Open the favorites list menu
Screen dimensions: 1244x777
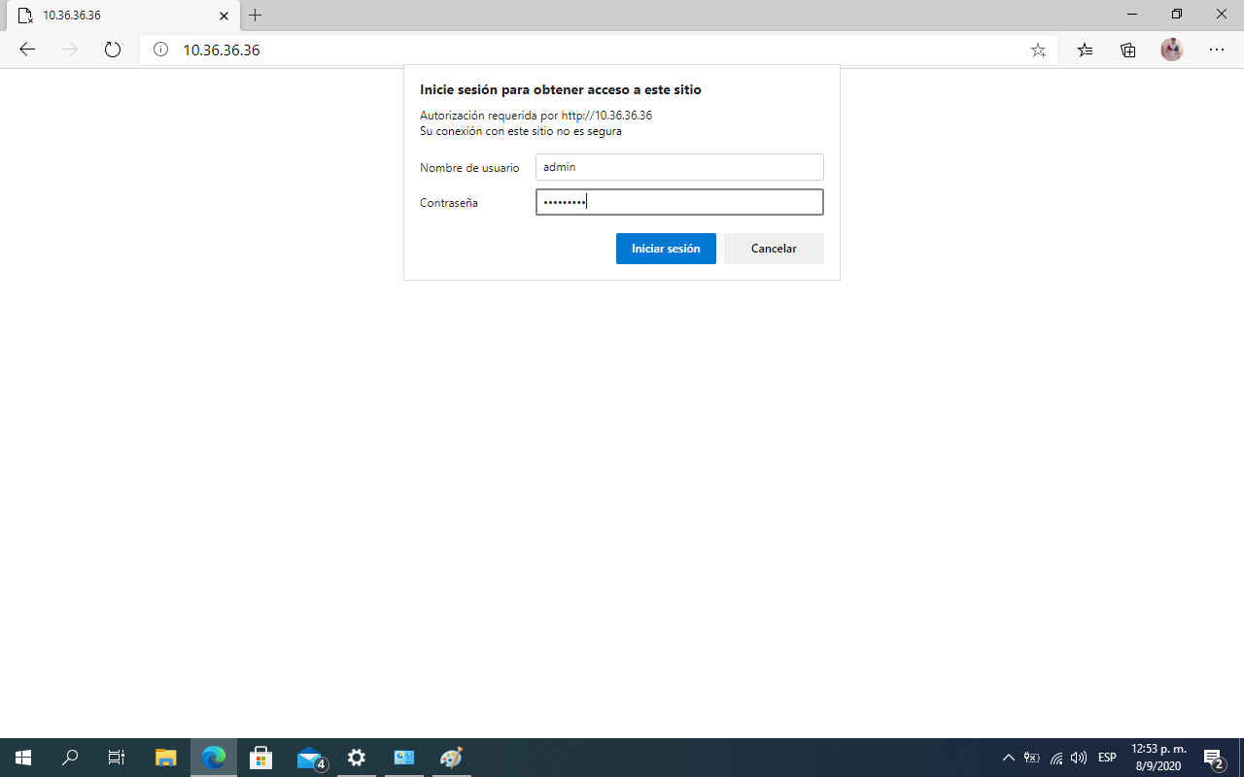coord(1085,50)
